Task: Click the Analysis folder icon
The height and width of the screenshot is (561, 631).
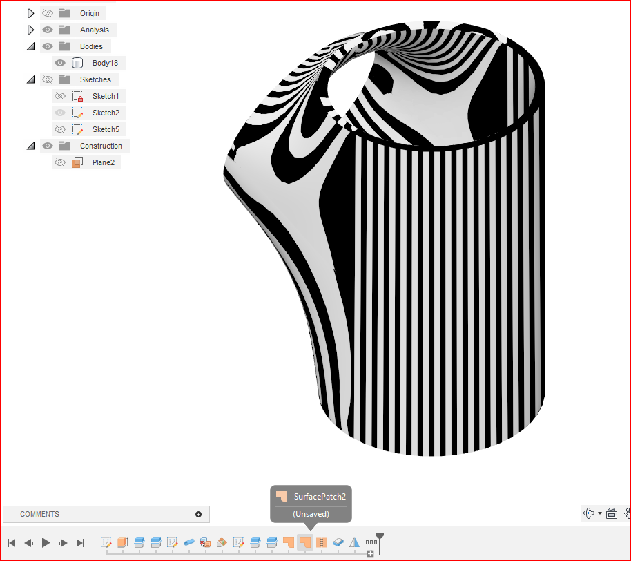Action: [x=65, y=30]
